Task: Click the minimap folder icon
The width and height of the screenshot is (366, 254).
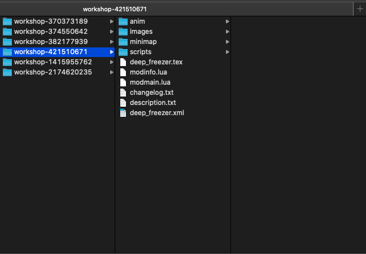Action: tap(123, 42)
